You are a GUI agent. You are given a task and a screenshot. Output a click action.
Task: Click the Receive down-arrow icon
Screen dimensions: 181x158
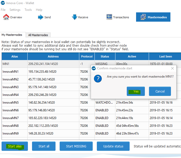[75, 17]
